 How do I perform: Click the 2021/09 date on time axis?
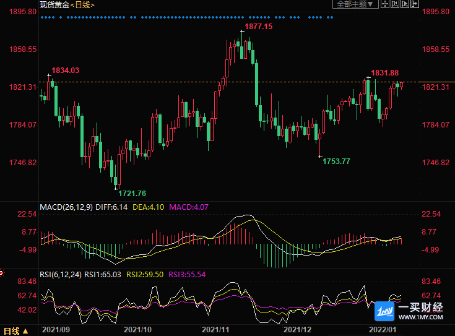tap(56, 330)
